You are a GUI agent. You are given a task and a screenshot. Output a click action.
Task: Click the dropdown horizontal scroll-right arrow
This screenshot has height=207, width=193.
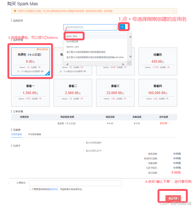(x=123, y=64)
